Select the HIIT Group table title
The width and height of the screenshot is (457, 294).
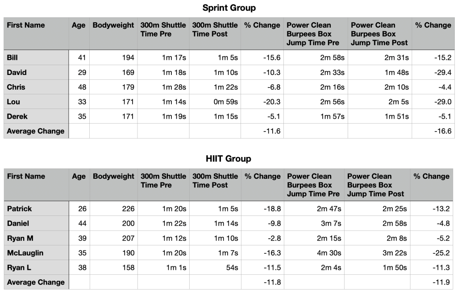tap(228, 159)
